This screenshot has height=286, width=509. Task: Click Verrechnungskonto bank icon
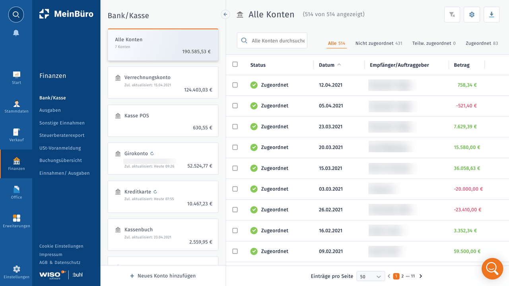click(118, 78)
